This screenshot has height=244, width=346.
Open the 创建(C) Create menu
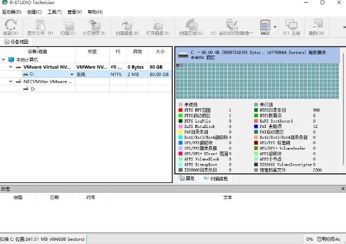[x=34, y=12]
